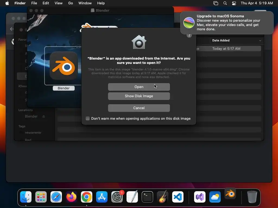Select the rewwrerer tag in sidebar

point(33,133)
